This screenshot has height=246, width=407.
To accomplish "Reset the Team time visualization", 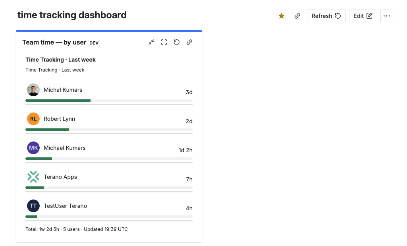I will tap(177, 42).
